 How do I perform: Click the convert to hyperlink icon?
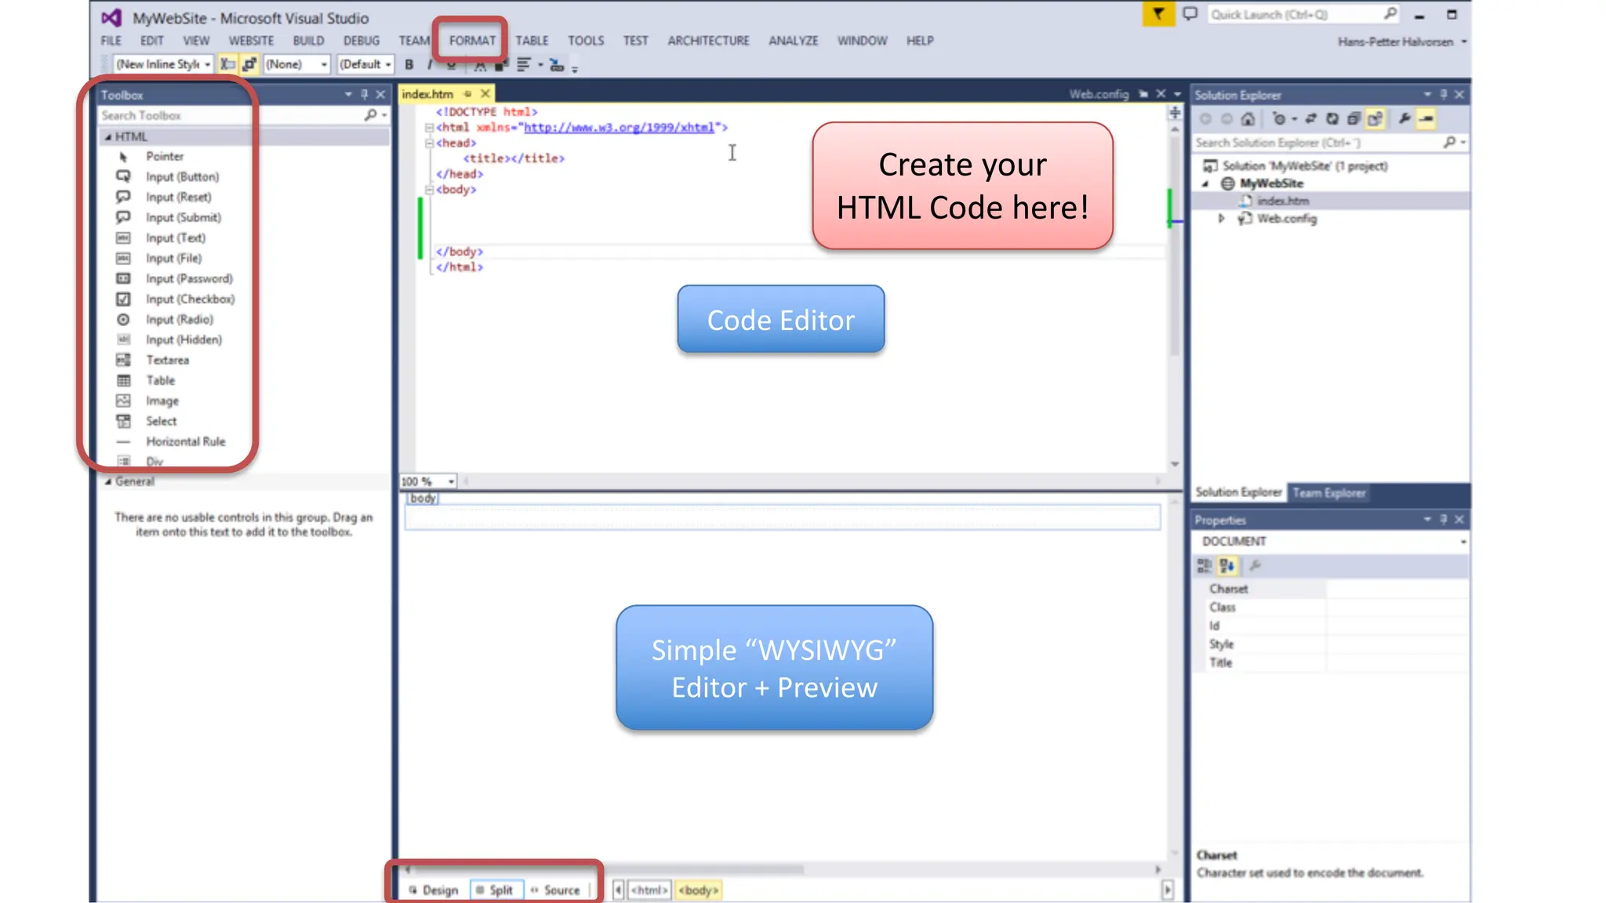(557, 64)
